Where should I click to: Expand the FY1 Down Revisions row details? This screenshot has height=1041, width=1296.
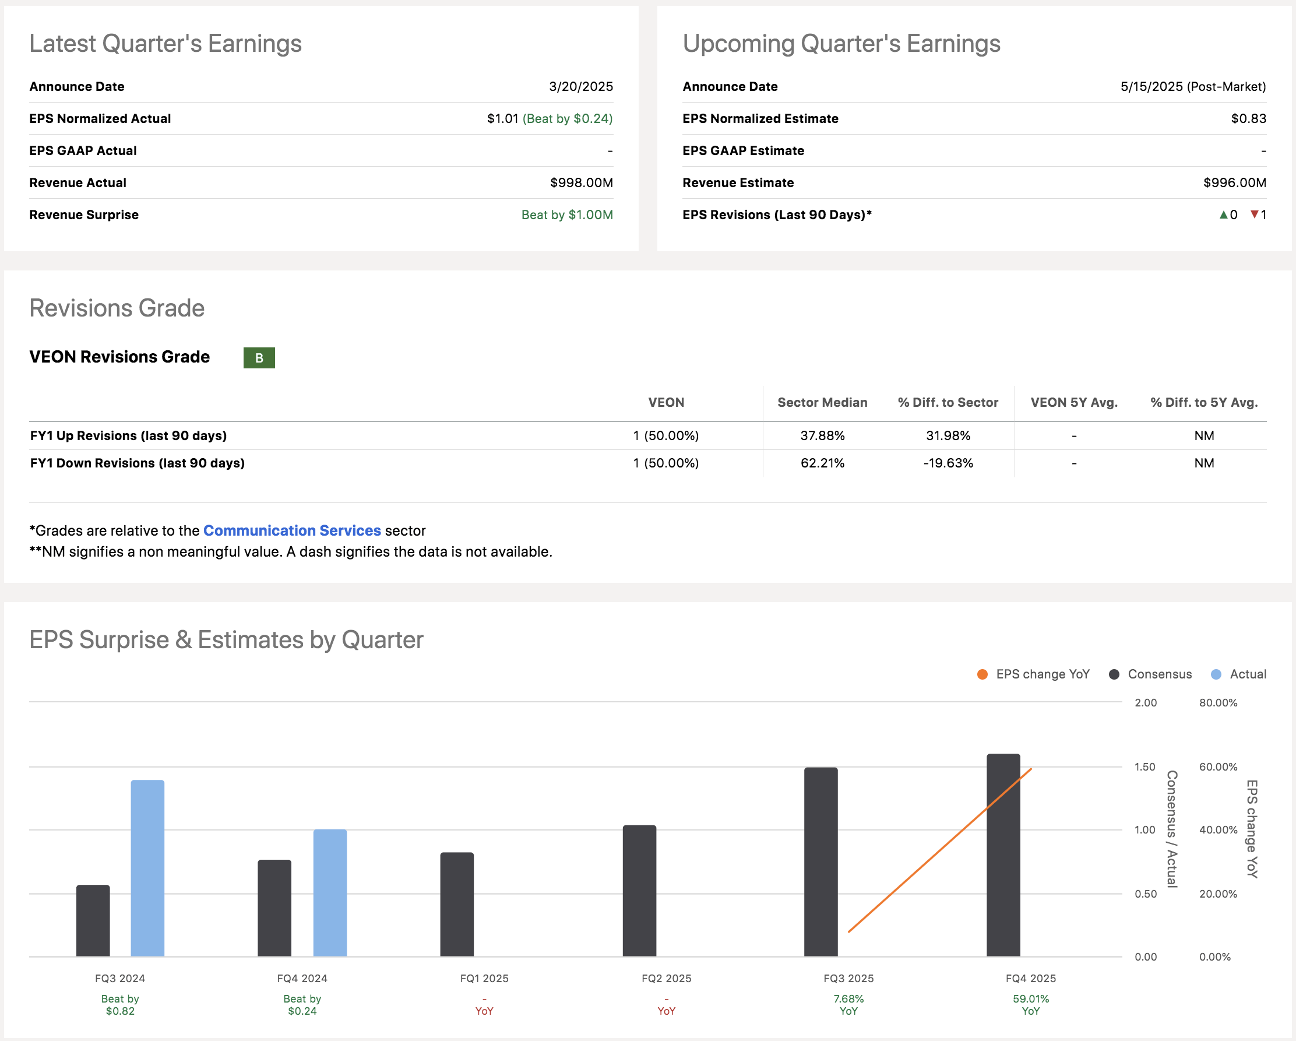(137, 463)
